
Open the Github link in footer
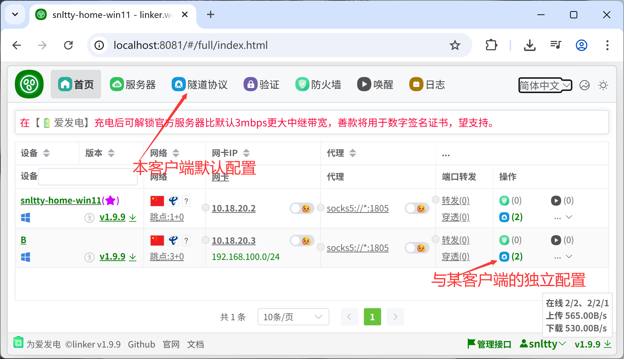141,345
